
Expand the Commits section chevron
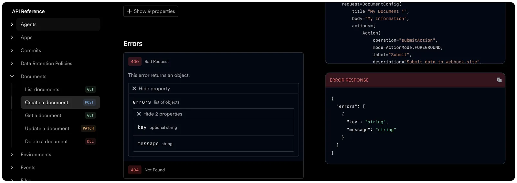click(x=12, y=50)
